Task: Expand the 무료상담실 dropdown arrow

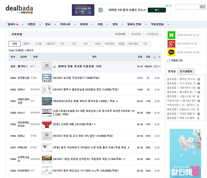Action: tap(168, 25)
